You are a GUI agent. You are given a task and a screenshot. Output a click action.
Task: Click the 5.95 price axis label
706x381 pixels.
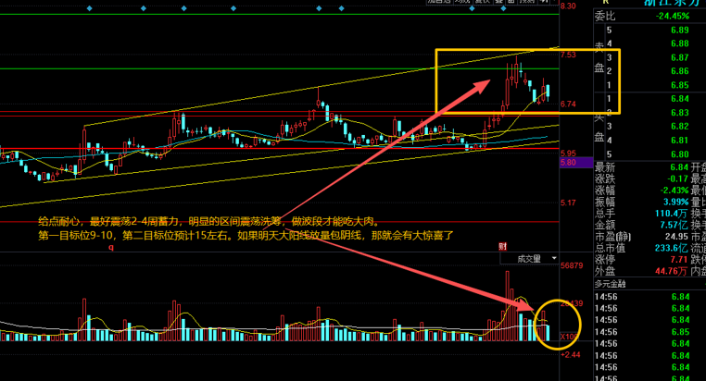point(568,154)
